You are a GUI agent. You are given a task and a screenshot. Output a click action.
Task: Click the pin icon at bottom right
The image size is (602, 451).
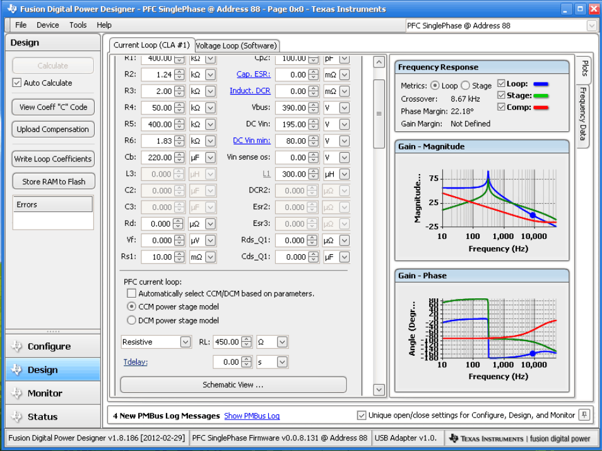point(584,415)
